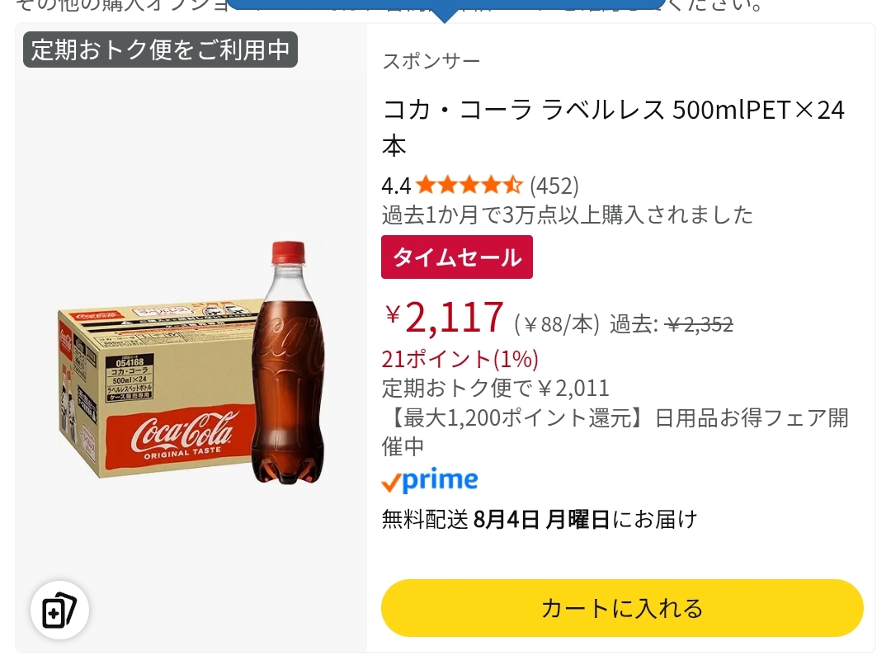891x660 pixels.
Task: Click the 4.4 rating number
Action: coord(396,186)
